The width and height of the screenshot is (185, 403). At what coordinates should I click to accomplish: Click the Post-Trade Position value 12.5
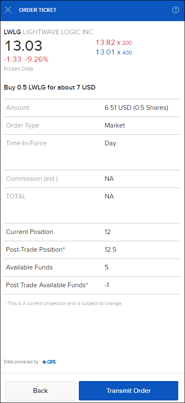110,250
